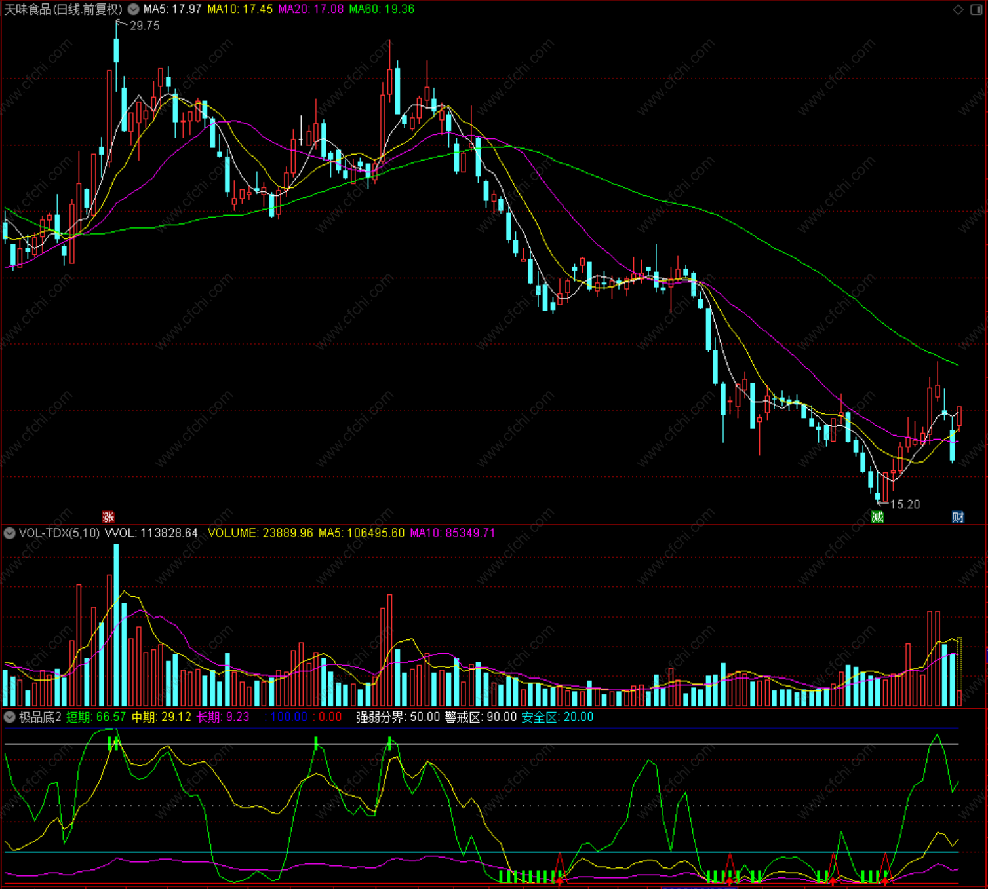Click the 中期: 29.12 value
This screenshot has width=988, height=889.
point(161,717)
